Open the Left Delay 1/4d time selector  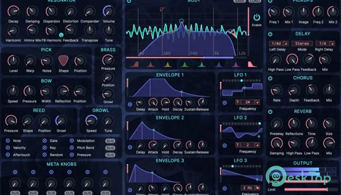pyautogui.click(x=276, y=44)
